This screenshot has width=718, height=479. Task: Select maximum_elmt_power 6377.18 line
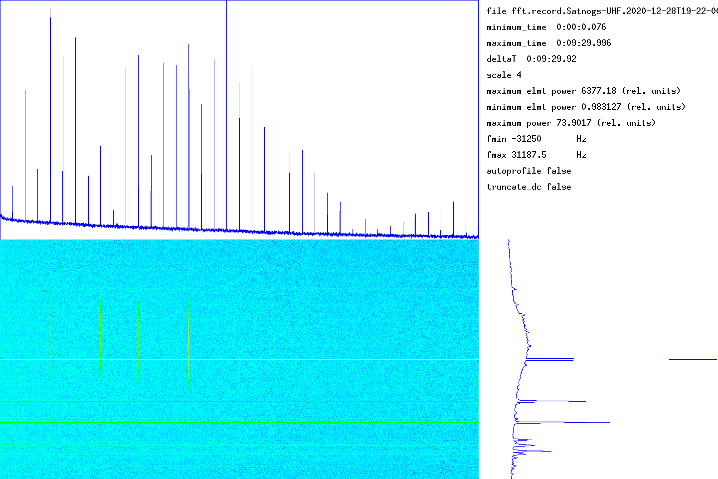coord(584,91)
